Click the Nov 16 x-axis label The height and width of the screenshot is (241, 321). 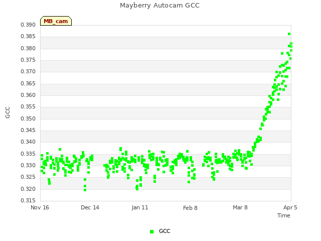pyautogui.click(x=40, y=207)
